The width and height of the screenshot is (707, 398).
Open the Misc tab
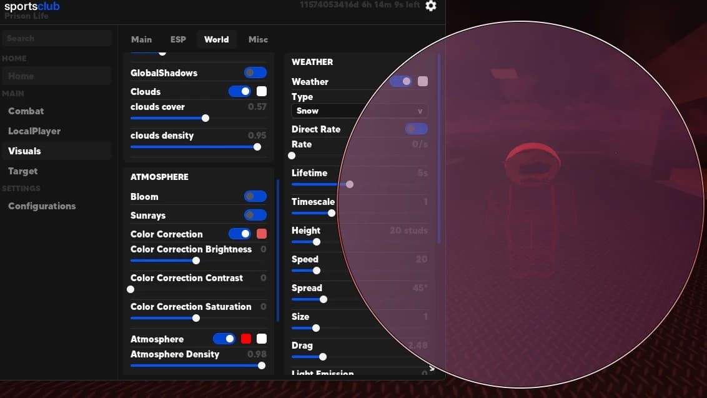[x=258, y=40]
